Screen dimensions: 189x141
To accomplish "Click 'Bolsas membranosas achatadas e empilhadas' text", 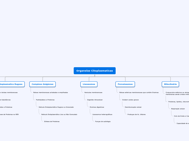I will coord(51,92).
